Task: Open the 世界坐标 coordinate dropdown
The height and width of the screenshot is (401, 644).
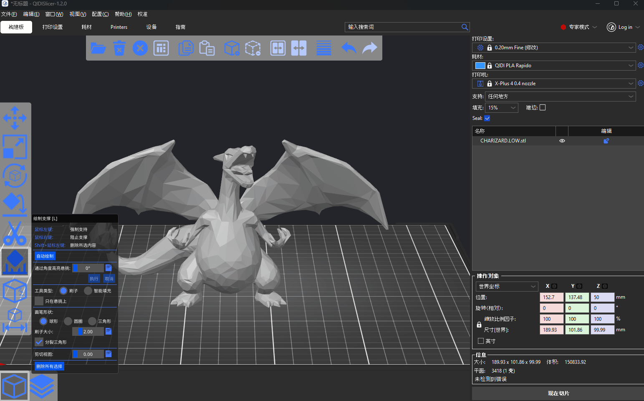Action: point(507,287)
